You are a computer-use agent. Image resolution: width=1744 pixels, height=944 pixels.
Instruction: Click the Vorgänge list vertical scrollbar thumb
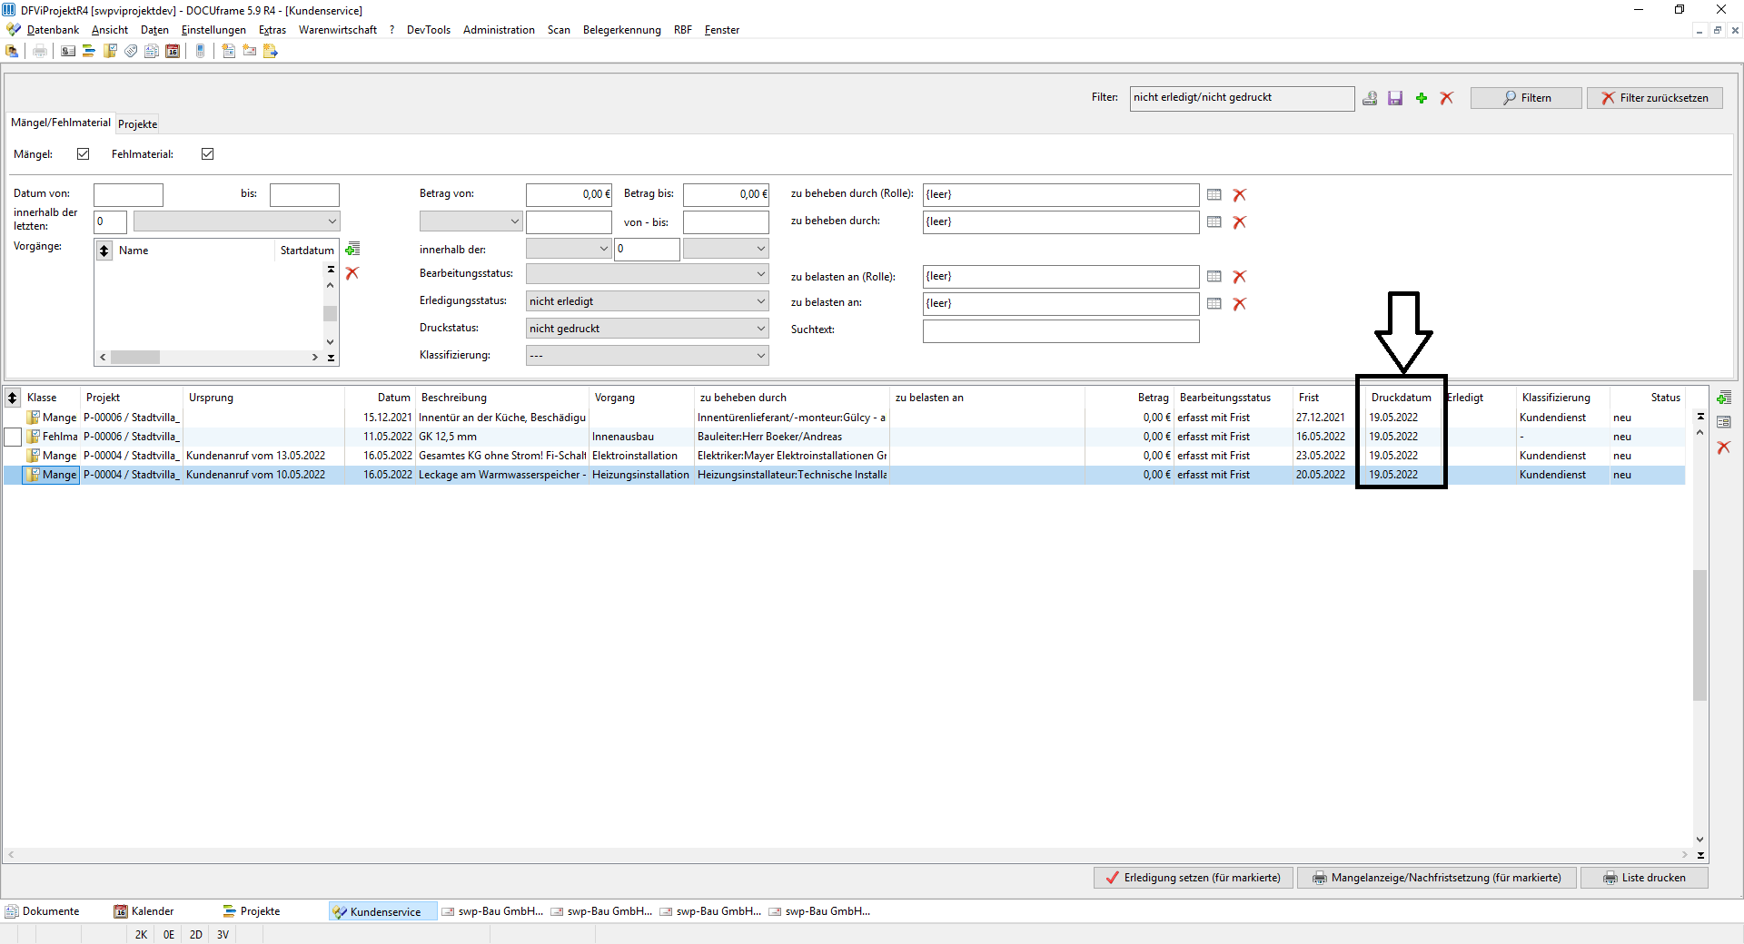331,313
